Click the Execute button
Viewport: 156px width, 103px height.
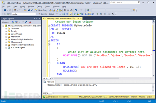[x=43, y=14]
